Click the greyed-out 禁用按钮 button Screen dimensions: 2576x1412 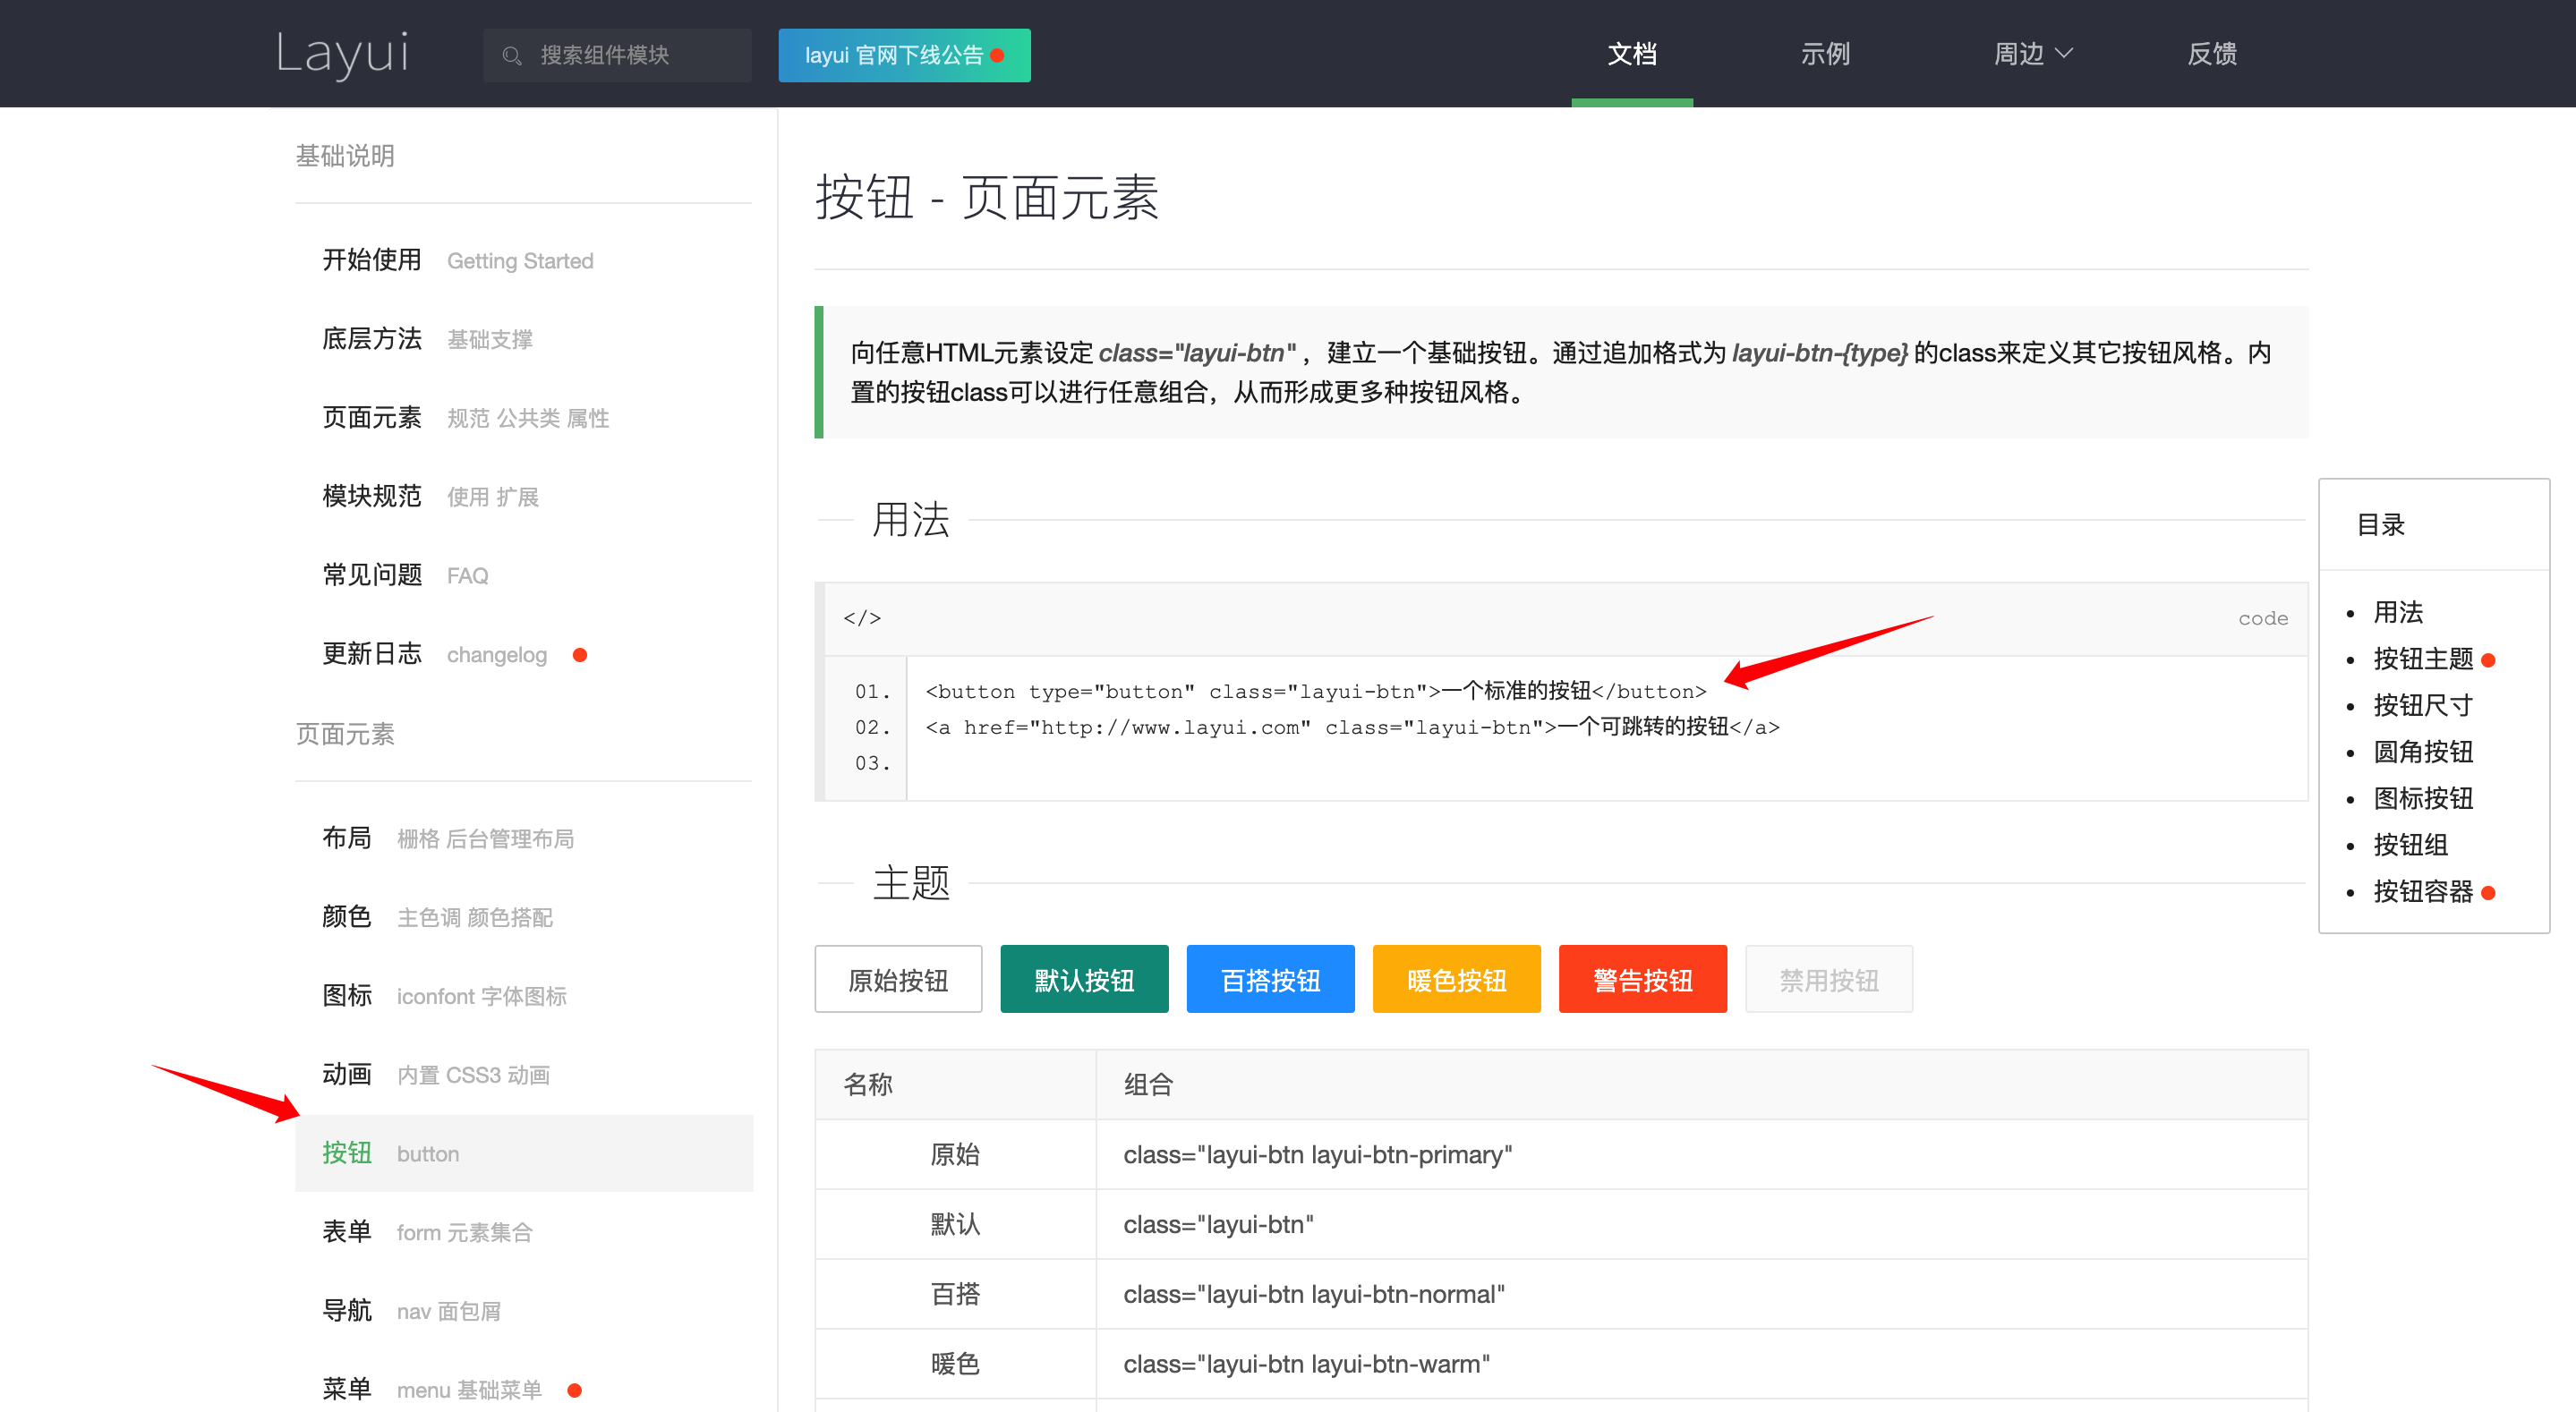pyautogui.click(x=1828, y=979)
